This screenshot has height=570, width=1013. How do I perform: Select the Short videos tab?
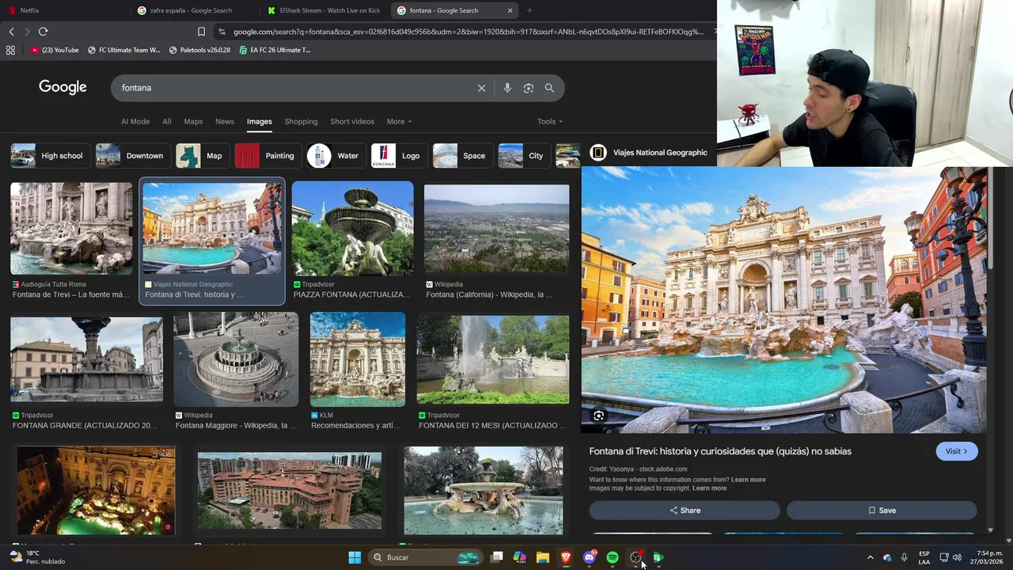[x=352, y=121]
